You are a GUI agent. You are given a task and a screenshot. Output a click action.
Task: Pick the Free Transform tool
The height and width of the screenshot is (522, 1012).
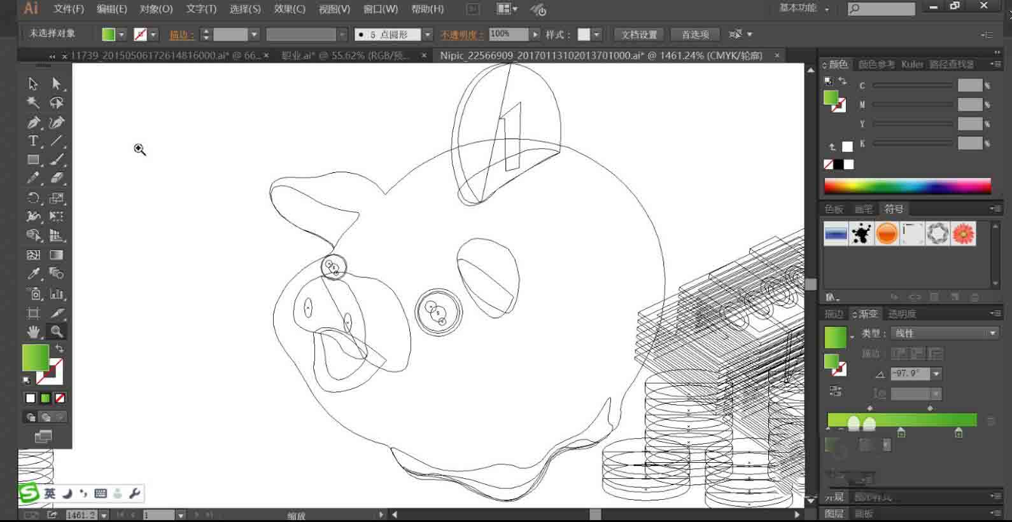(x=57, y=217)
